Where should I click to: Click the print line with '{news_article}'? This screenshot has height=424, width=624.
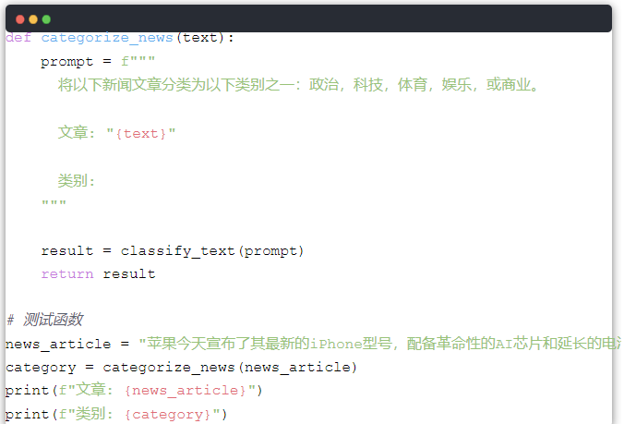coord(134,390)
